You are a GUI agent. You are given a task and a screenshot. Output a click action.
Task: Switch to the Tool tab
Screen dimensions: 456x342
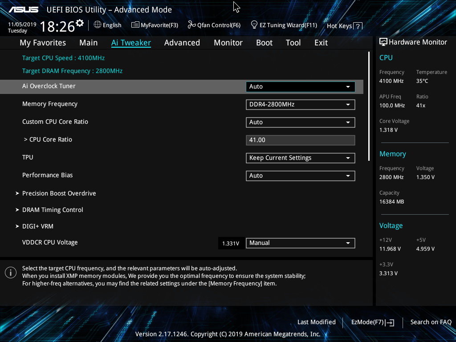[293, 43]
